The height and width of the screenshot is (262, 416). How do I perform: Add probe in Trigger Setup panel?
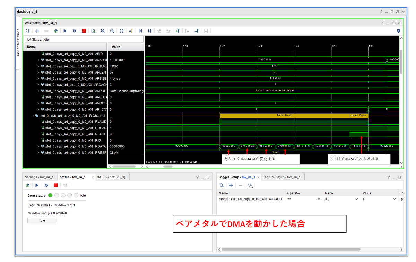[x=231, y=185]
